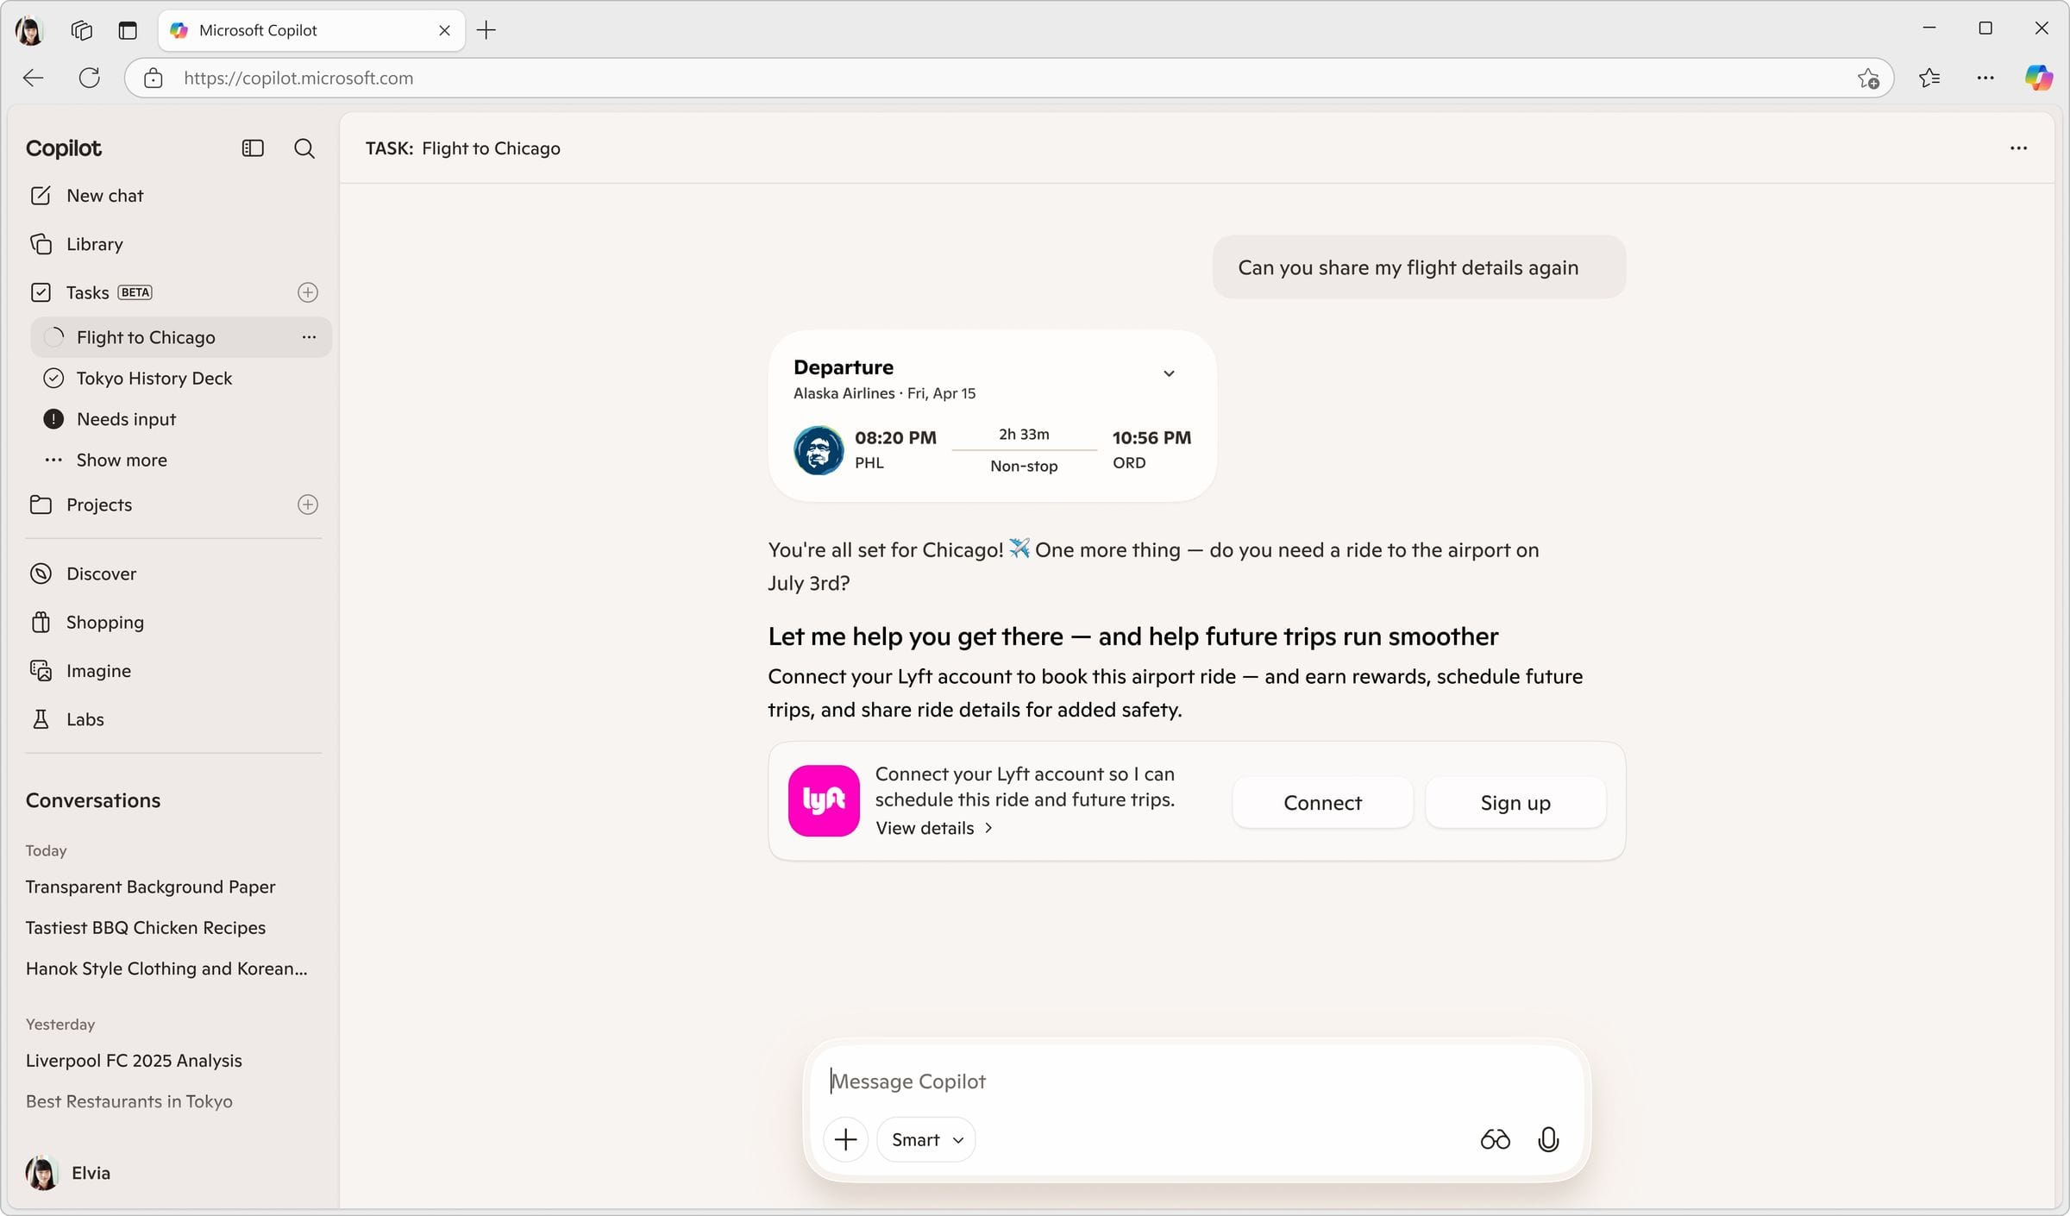Toggle the browser vertical tabs icon
Image resolution: width=2070 pixels, height=1216 pixels.
pyautogui.click(x=128, y=30)
